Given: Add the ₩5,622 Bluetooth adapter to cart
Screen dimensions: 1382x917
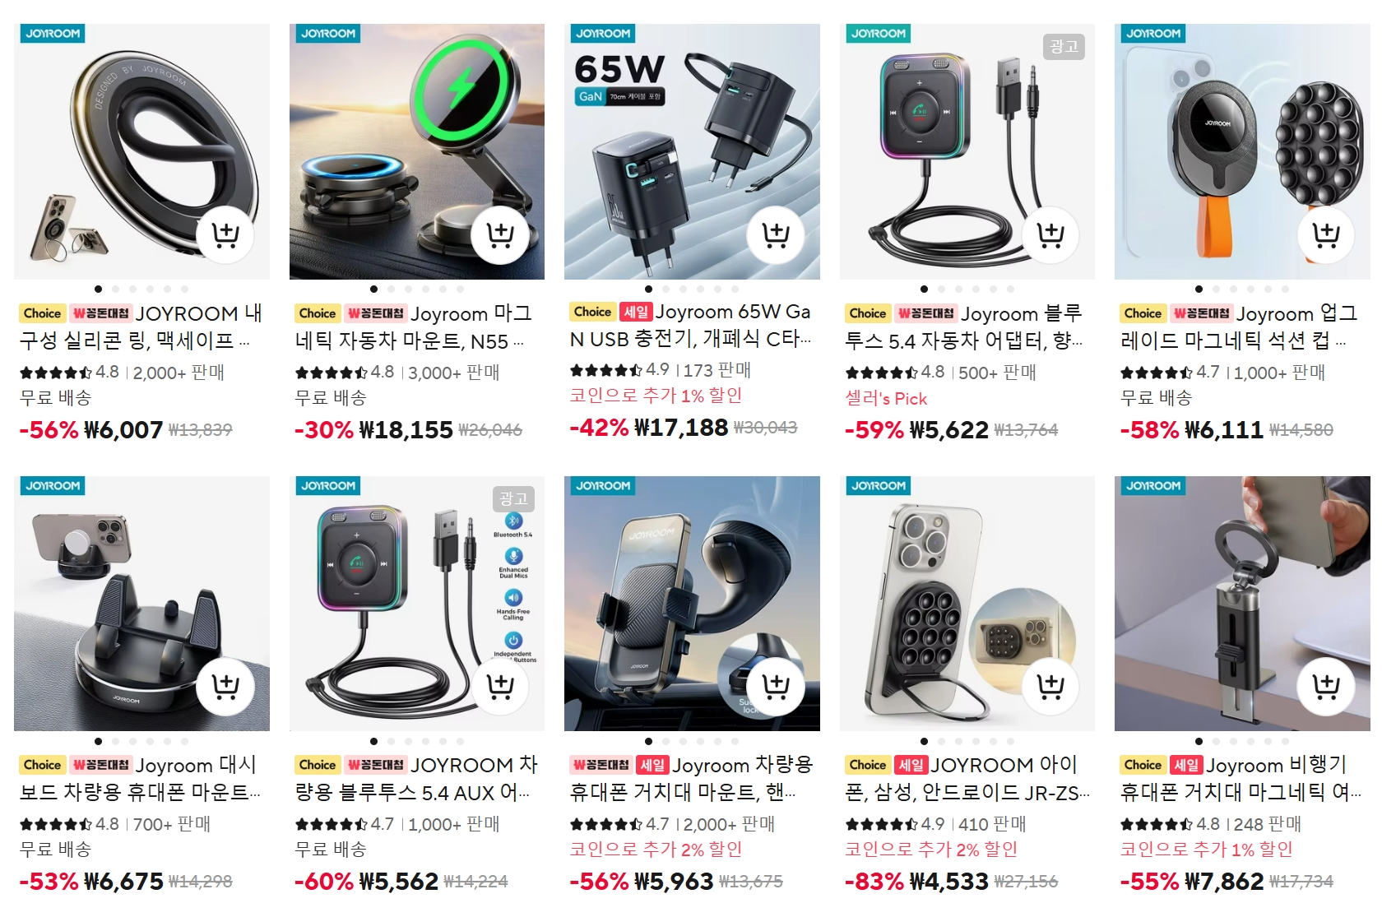Looking at the screenshot, I should 1050,235.
